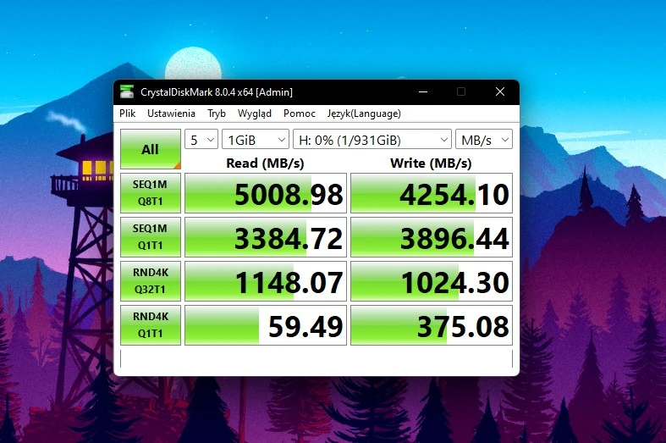Minimize the CrystalDiskMark window
This screenshot has width=666, height=443.
423,91
